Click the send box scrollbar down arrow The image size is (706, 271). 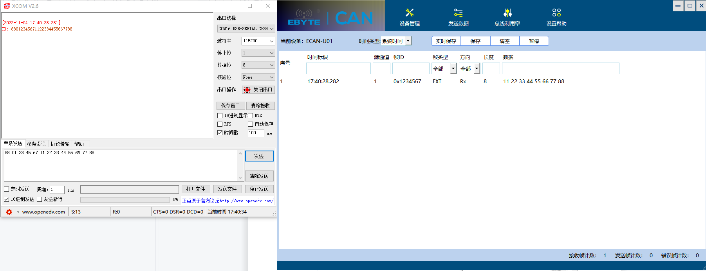(x=240, y=178)
